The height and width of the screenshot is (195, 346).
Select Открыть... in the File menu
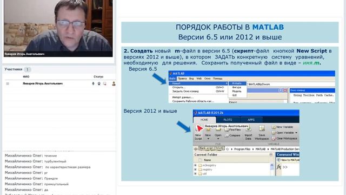click(x=198, y=87)
